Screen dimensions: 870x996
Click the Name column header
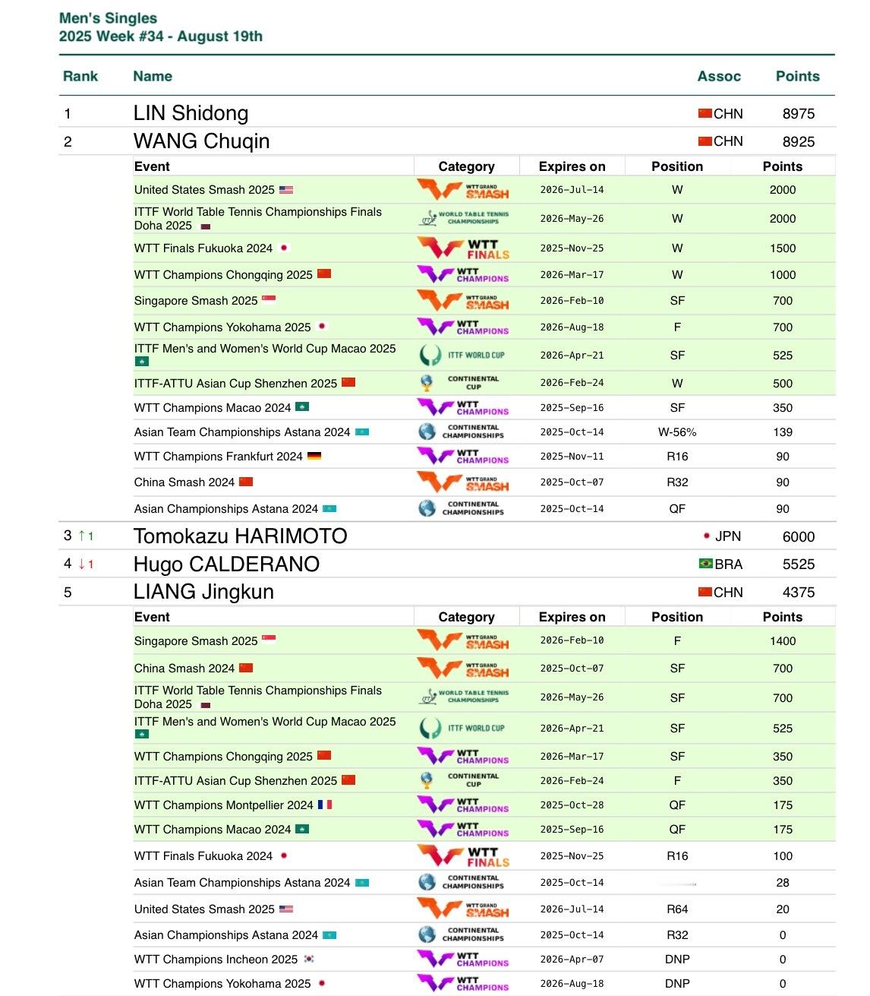153,76
